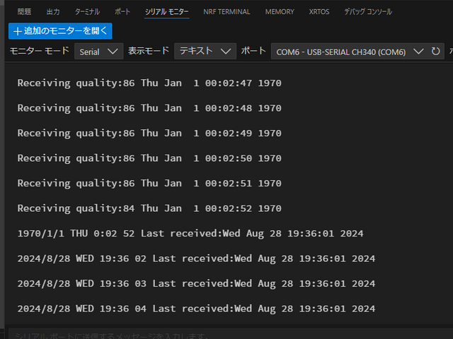Expand the 表示モード テキスト dropdown
This screenshot has height=339, width=453.
click(205, 52)
